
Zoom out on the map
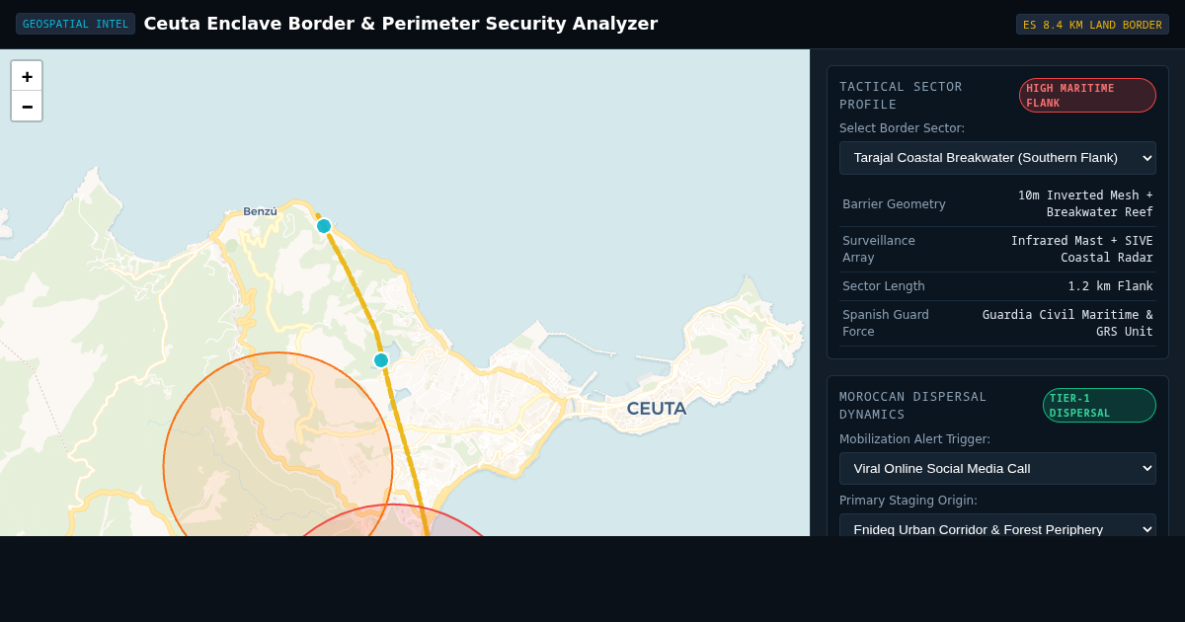(x=27, y=106)
